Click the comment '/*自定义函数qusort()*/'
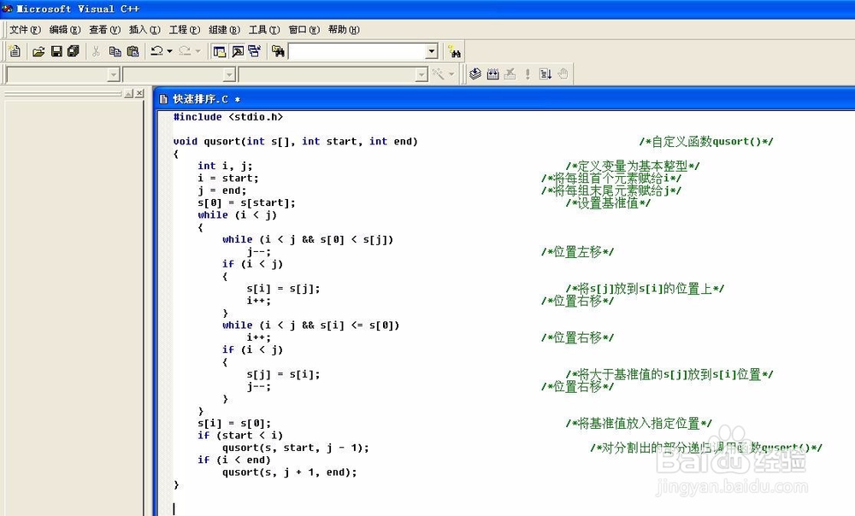Screen dimensions: 855x516 coord(706,142)
